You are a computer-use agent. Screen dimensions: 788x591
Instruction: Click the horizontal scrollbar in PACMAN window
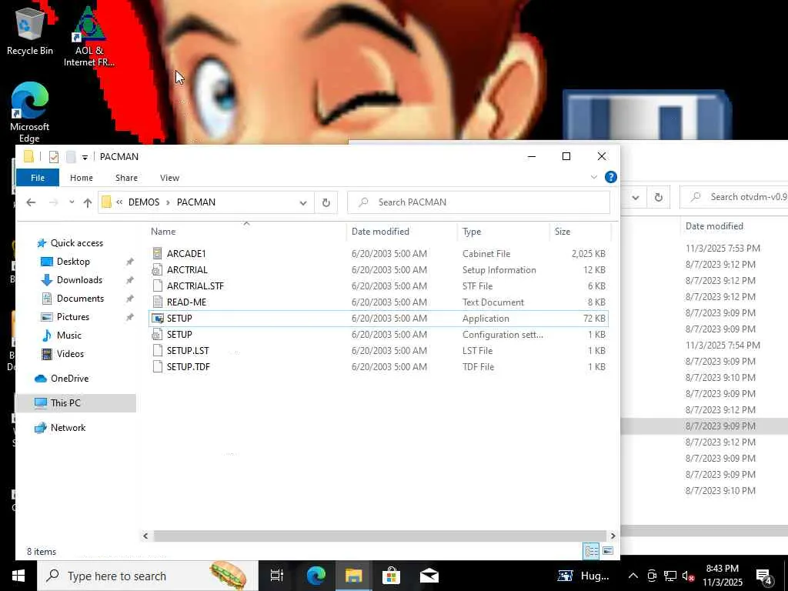pyautogui.click(x=379, y=536)
